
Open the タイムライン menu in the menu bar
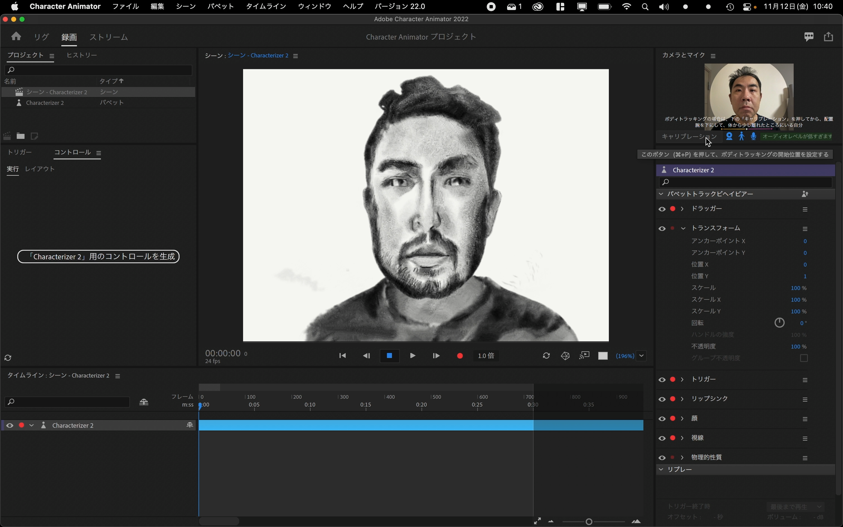point(266,6)
